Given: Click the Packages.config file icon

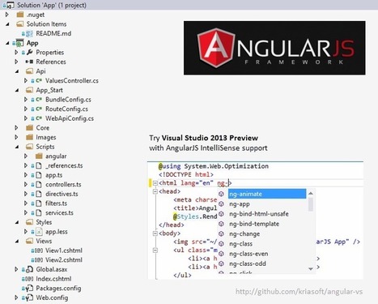Looking at the screenshot, I should (29, 289).
